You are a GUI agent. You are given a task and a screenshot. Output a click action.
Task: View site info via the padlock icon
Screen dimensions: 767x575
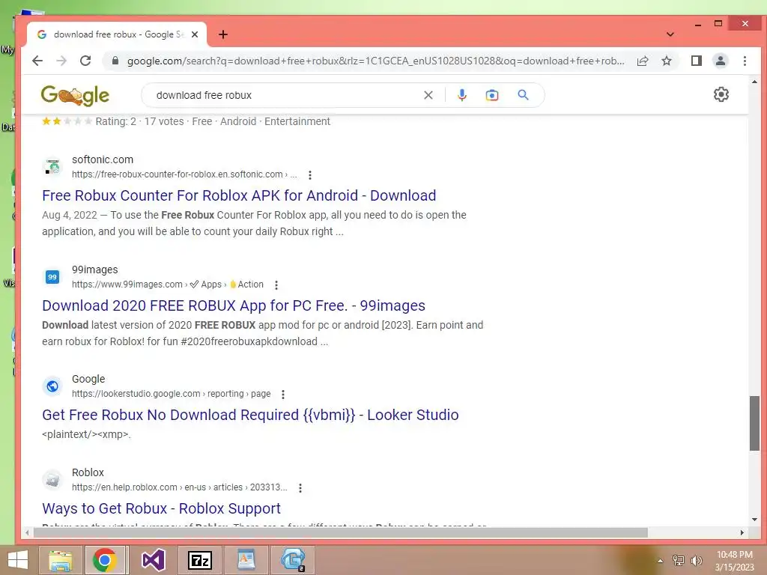115,61
